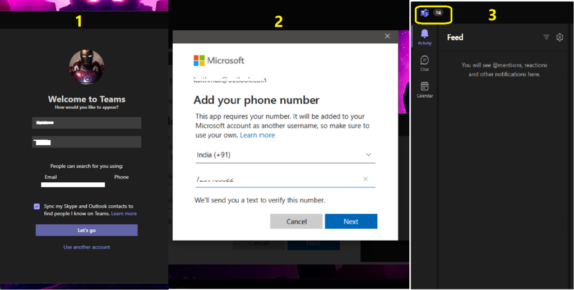This screenshot has height=290, width=574.
Task: Close the Add your phone number dialog
Action: click(387, 36)
